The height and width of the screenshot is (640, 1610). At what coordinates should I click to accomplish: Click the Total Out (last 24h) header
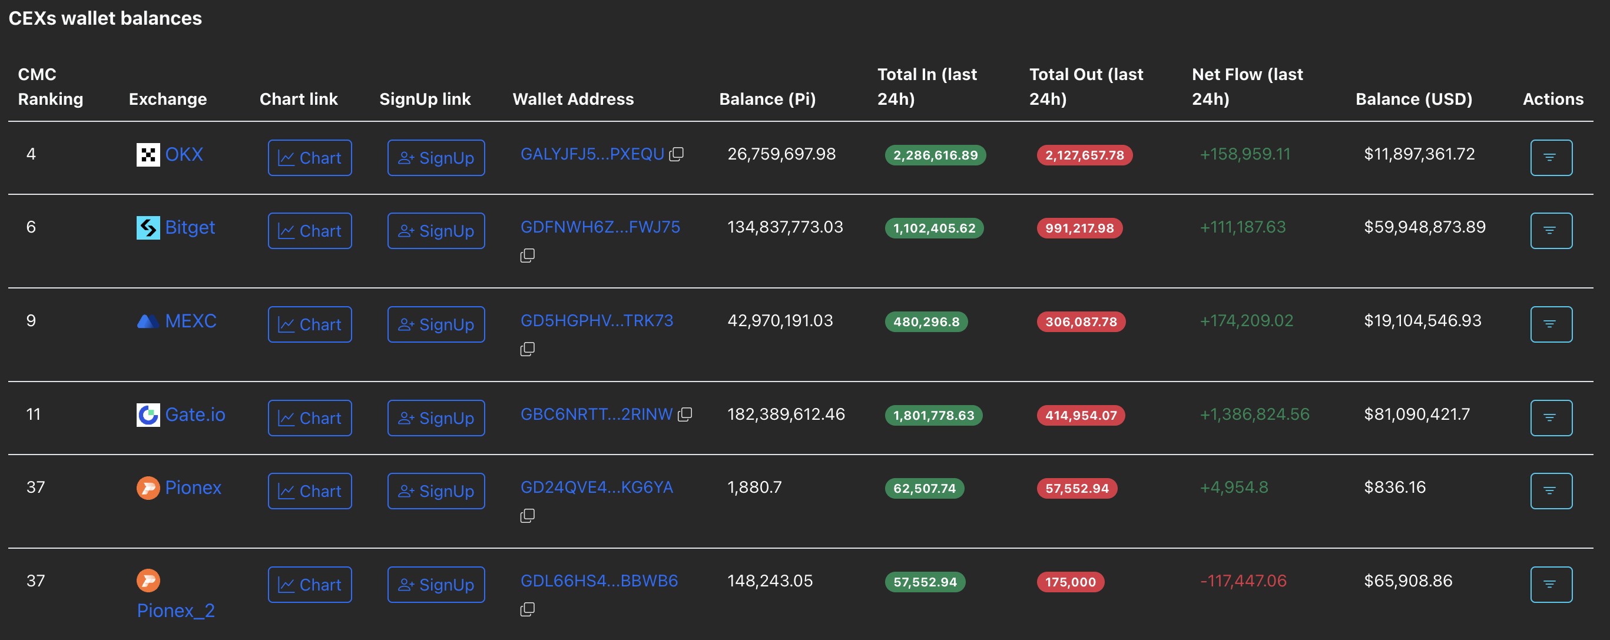coord(1086,87)
